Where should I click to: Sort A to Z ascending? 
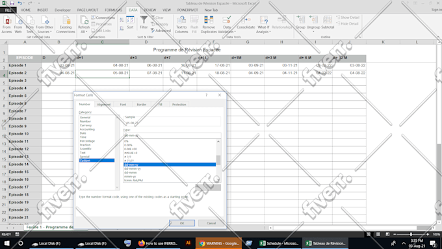[122, 20]
